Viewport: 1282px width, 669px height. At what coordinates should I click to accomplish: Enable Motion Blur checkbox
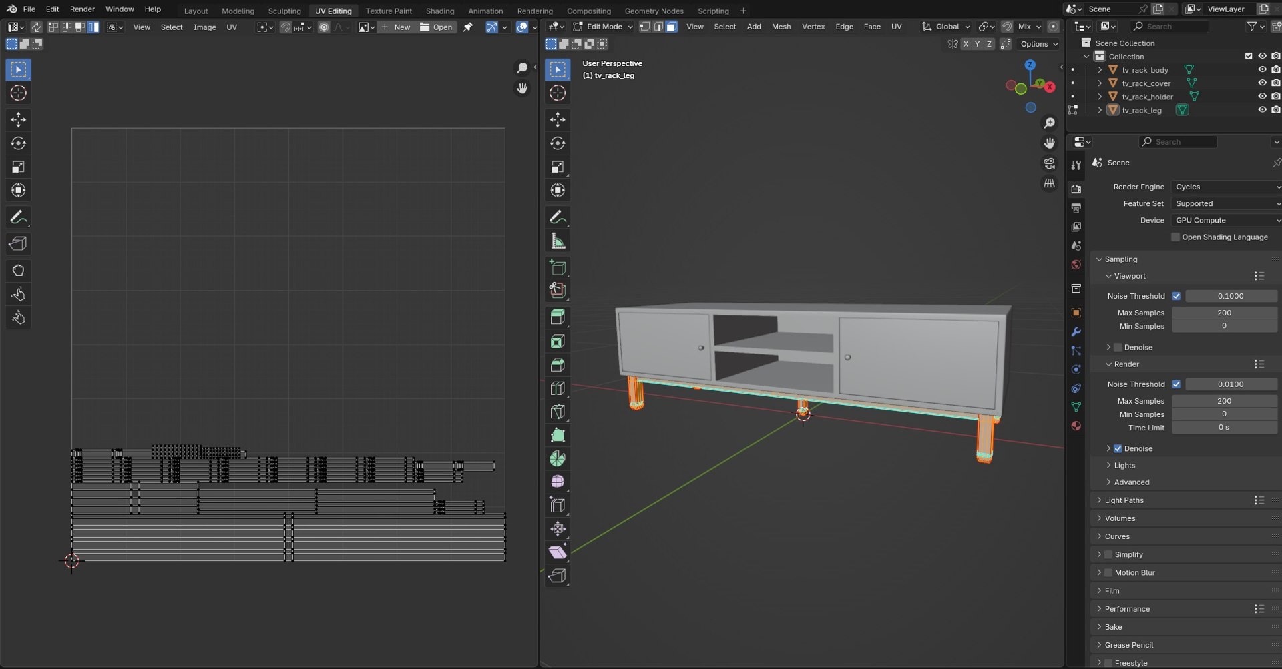pyautogui.click(x=1108, y=572)
